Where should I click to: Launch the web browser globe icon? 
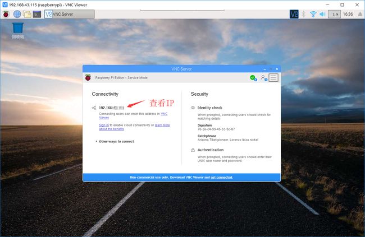pos(17,14)
